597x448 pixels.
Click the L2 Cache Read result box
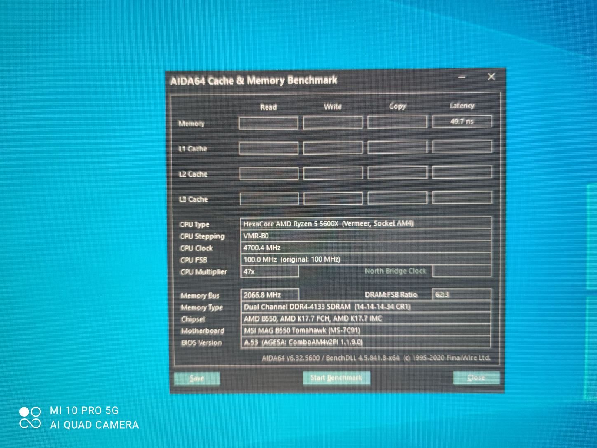269,173
